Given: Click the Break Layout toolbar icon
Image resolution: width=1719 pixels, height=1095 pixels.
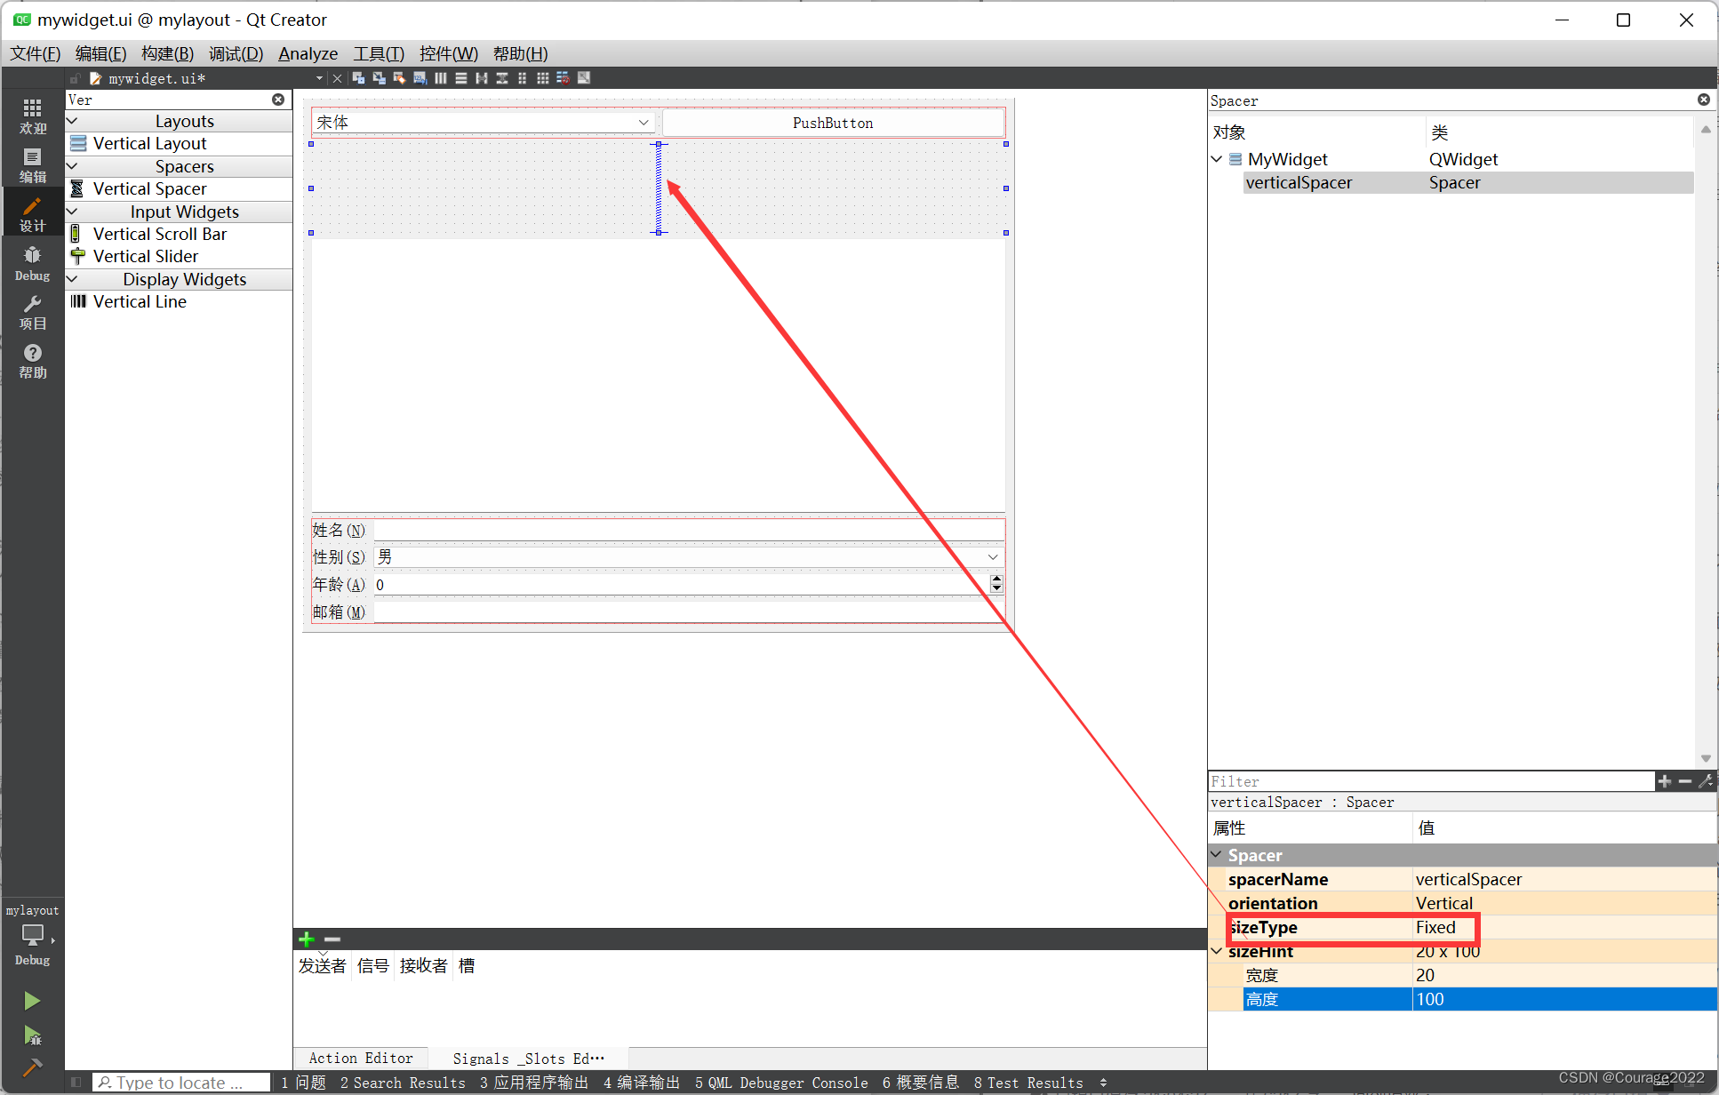Looking at the screenshot, I should (x=564, y=78).
